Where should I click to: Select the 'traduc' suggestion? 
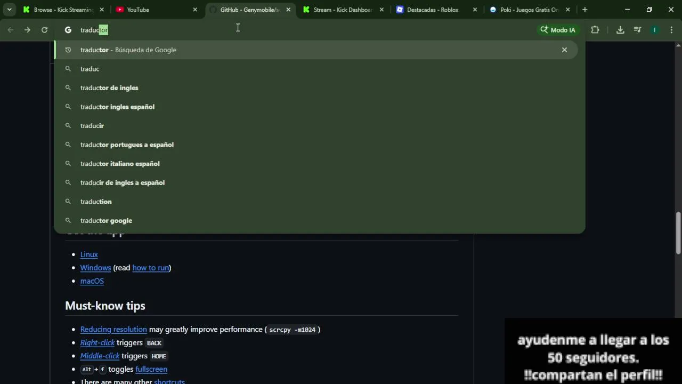click(316, 69)
